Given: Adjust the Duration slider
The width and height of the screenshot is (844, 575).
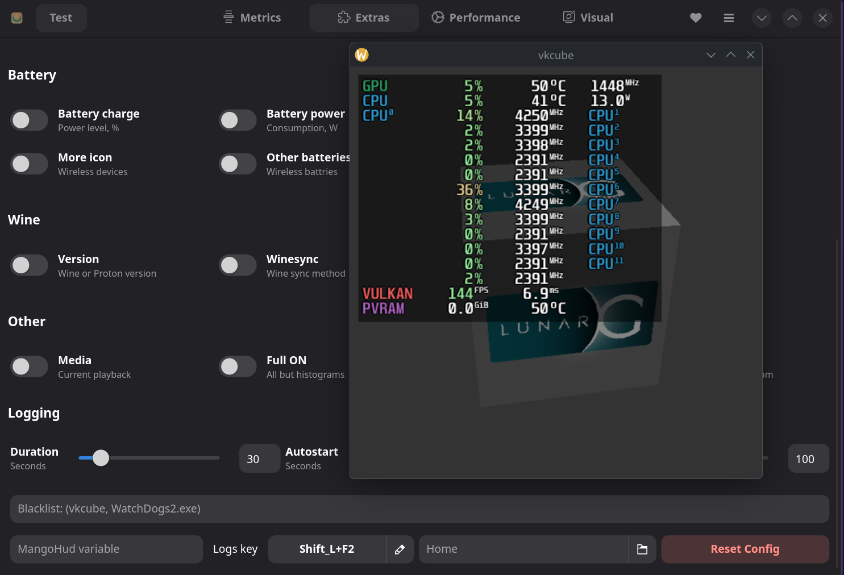Looking at the screenshot, I should 101,457.
